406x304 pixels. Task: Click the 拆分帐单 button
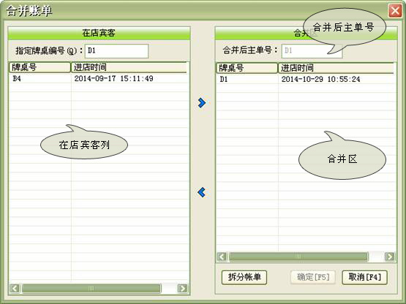(x=244, y=278)
